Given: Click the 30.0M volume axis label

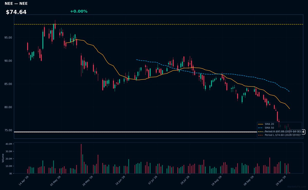Looking at the screenshot, I should pos(9,152).
